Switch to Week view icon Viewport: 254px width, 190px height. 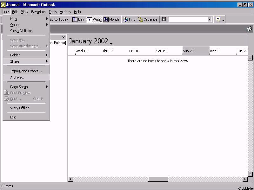tap(94, 20)
